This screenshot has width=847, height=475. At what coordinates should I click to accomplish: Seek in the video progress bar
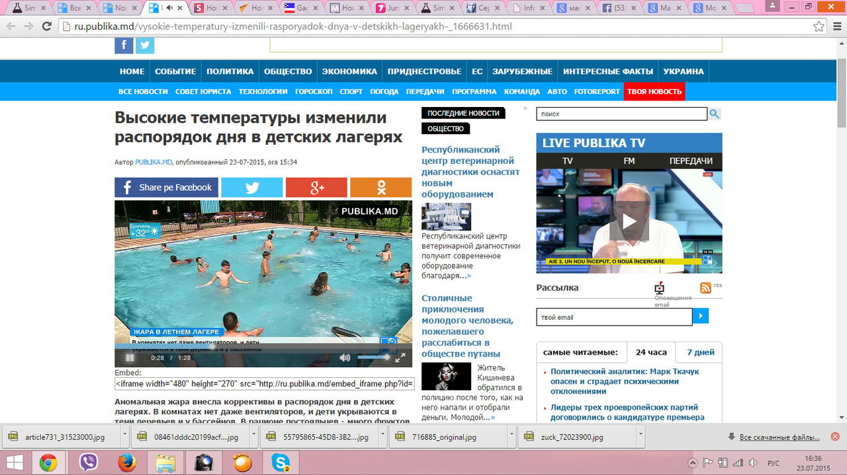263,346
